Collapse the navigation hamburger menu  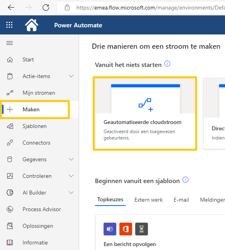[9, 43]
